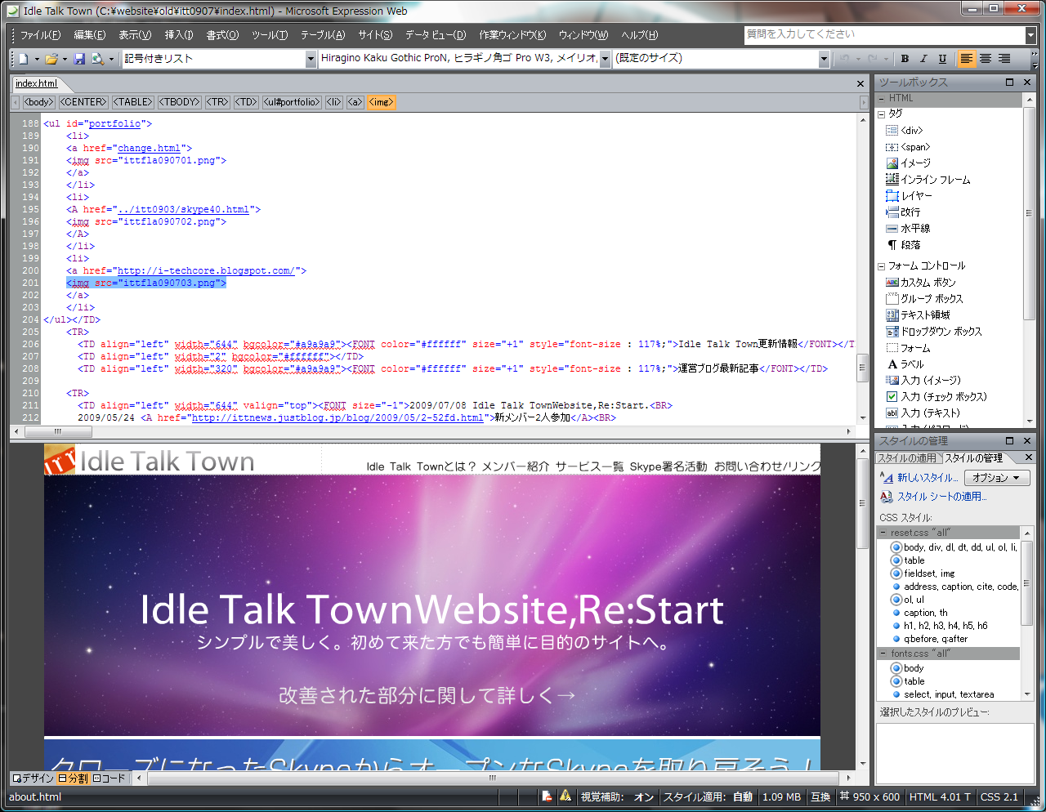Open the ファイル(F) menu
Screen dimensions: 1046x812
tap(40, 35)
